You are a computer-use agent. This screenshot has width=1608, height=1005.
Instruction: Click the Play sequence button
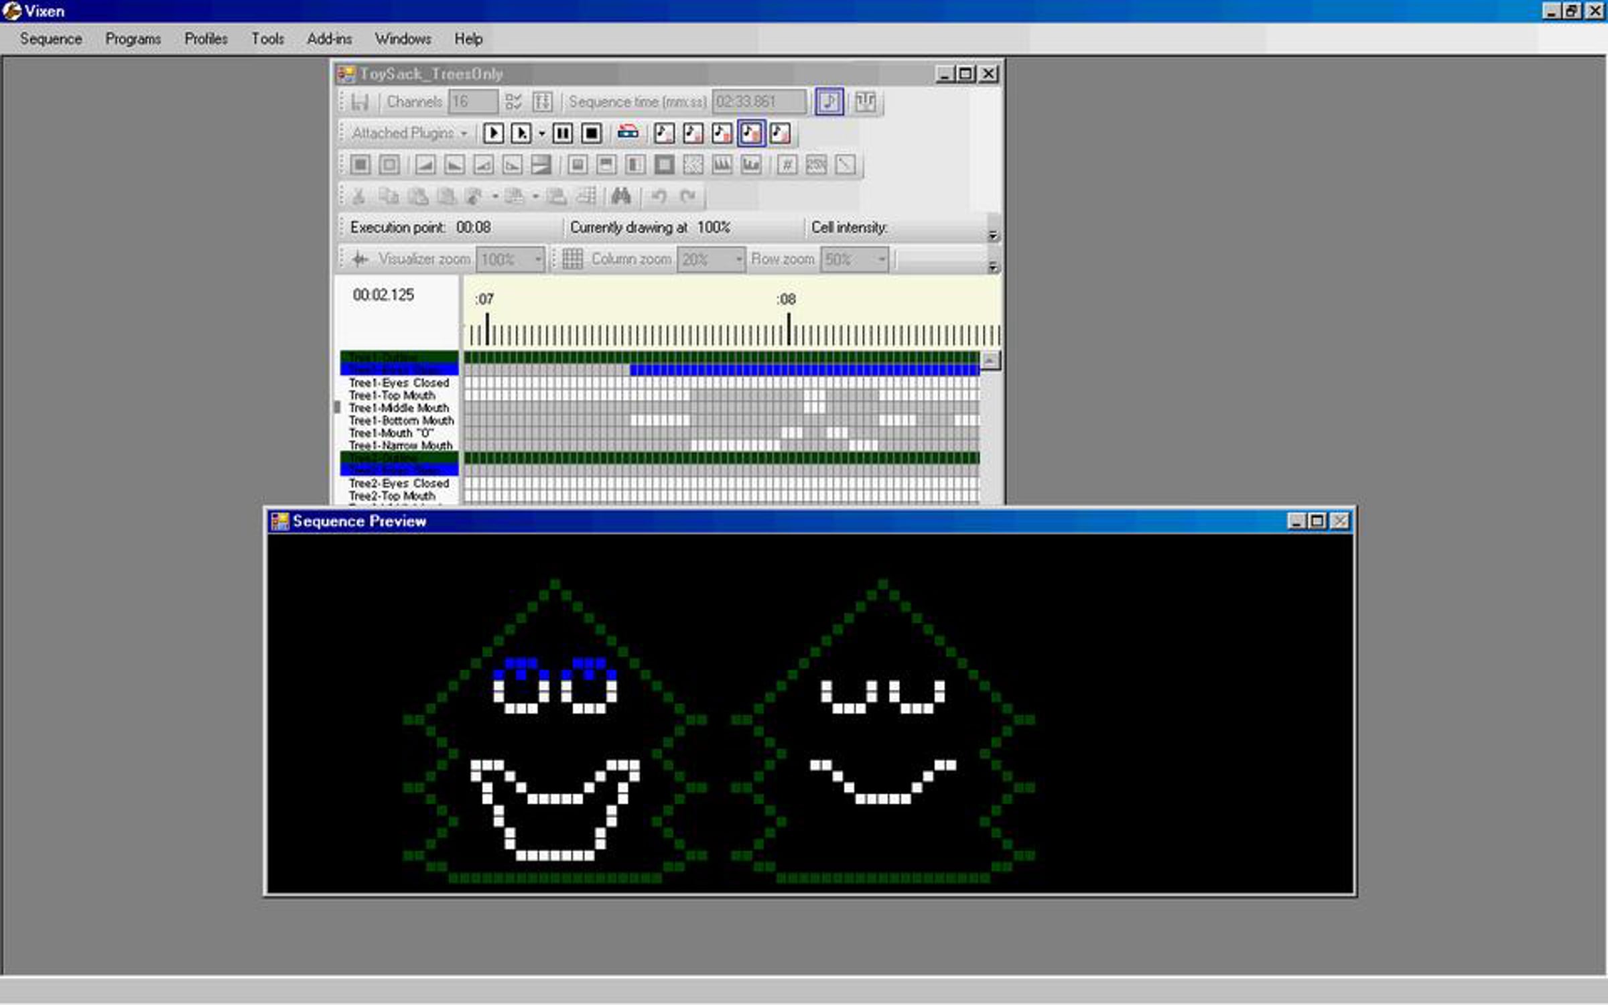[x=493, y=133]
